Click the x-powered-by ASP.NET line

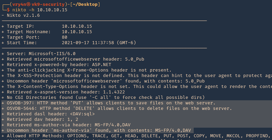click(56, 65)
